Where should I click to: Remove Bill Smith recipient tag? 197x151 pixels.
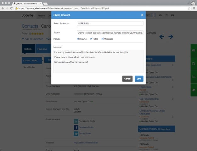tap(79, 24)
